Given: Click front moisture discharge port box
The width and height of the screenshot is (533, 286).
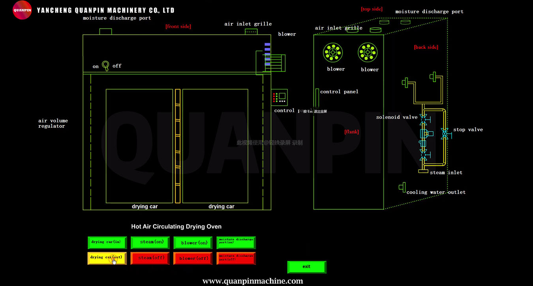Looking at the screenshot, I should pos(105,32).
